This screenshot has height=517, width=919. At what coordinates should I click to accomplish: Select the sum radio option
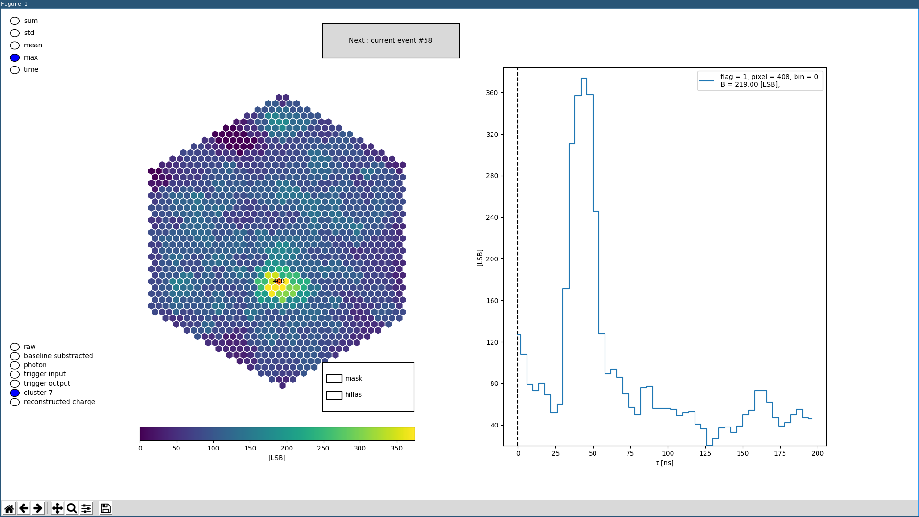click(15, 21)
